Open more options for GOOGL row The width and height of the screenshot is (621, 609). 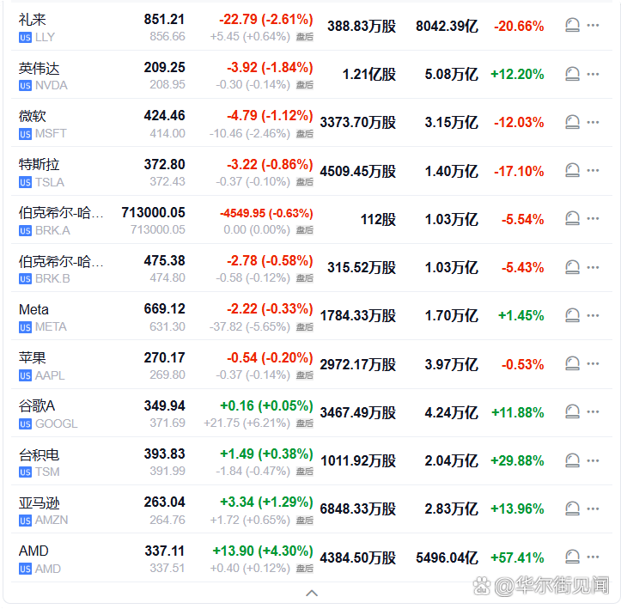[x=593, y=411]
